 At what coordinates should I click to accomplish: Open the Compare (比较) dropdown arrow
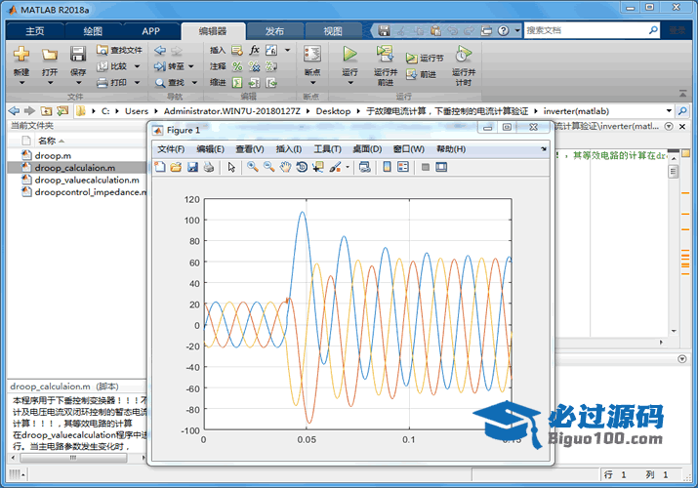click(137, 66)
